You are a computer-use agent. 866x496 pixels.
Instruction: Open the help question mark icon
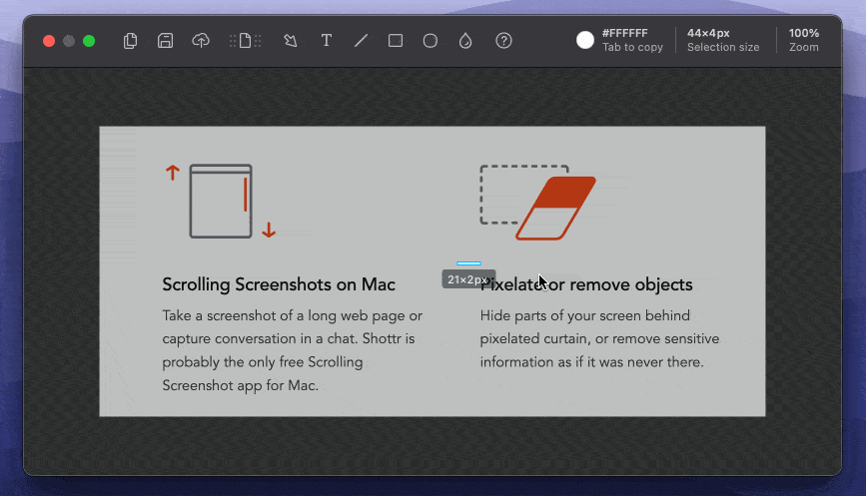(504, 41)
